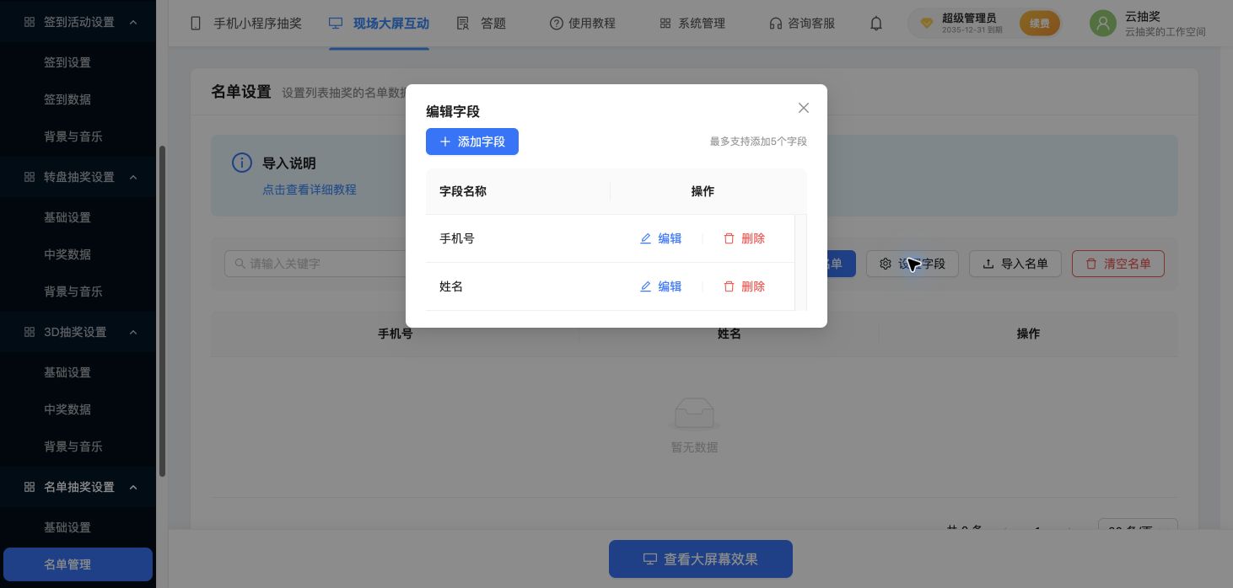
Task: Click the 名单抽奖设置 grid icon
Action: [30, 487]
